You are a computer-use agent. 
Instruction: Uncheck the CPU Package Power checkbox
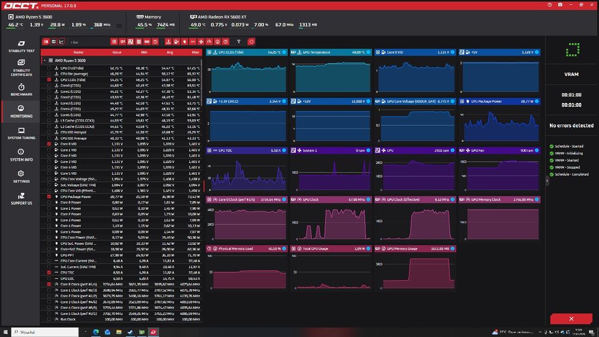tap(49, 196)
